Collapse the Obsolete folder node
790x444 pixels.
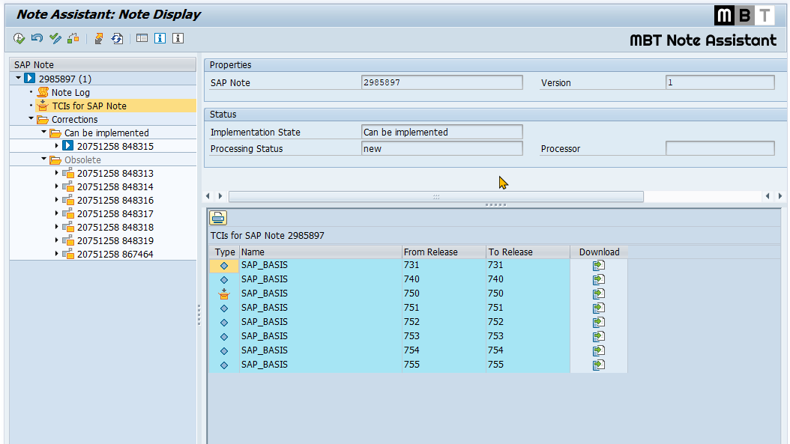coord(44,159)
